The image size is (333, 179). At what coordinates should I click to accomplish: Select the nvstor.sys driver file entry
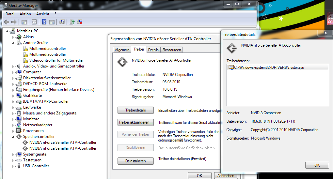tap(277, 67)
